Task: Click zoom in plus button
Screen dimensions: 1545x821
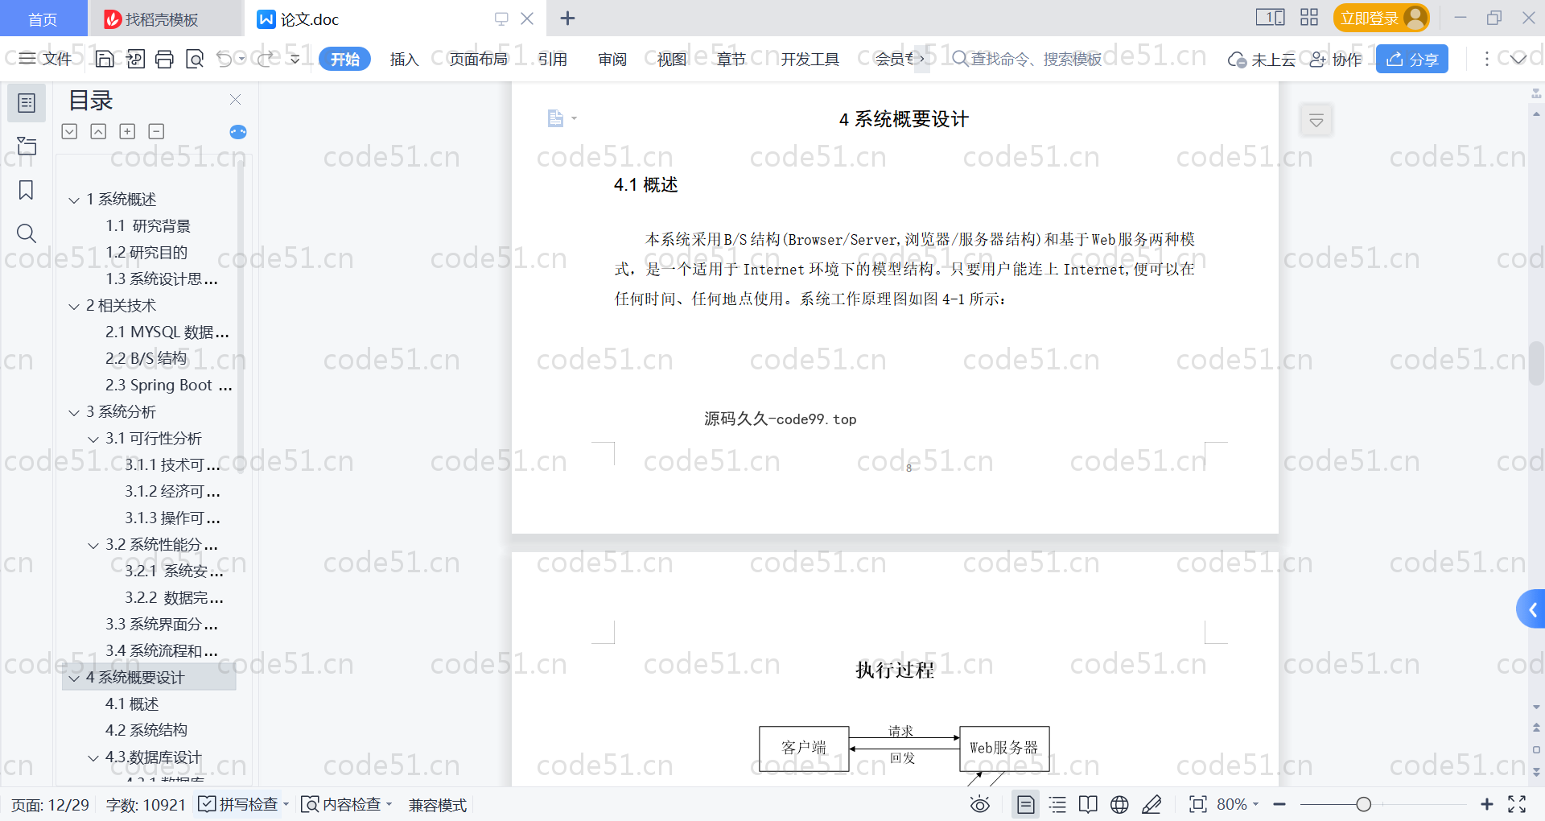Action: pos(1487,804)
